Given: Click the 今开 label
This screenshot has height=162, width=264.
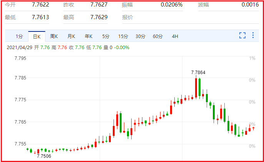Looking at the screenshot, I should 10,5.
